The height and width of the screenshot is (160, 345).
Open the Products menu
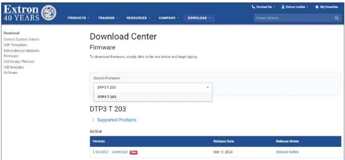point(78,18)
